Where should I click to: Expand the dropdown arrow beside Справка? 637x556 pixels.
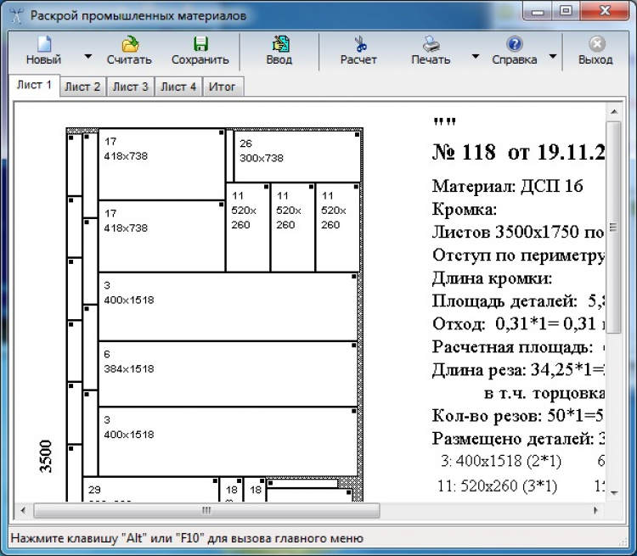(x=553, y=57)
